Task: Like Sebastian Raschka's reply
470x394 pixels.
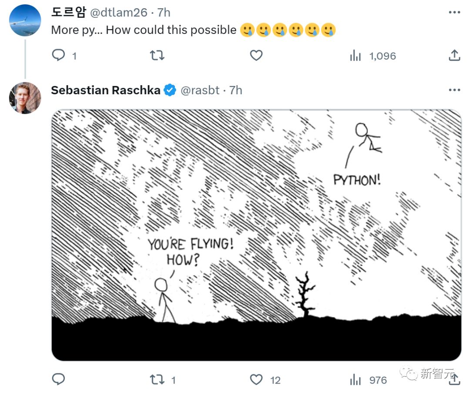Action: [256, 379]
